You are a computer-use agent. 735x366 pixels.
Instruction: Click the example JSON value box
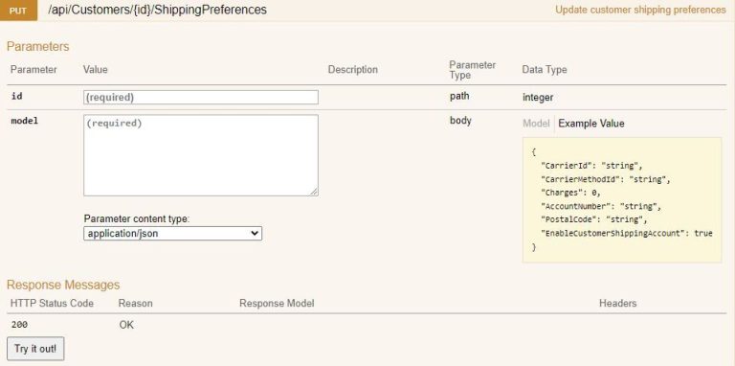click(622, 200)
